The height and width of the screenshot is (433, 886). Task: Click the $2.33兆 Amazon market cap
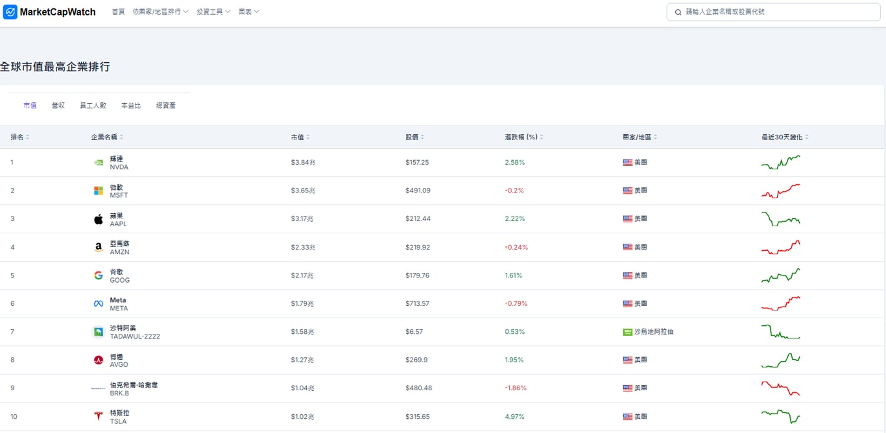303,247
